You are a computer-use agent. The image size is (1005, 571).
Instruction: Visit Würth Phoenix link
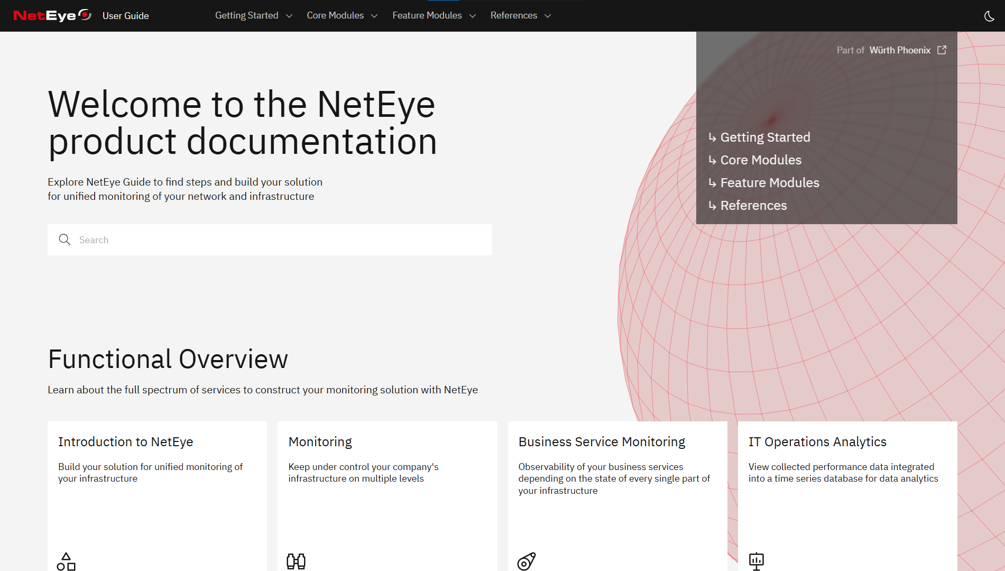pos(900,50)
